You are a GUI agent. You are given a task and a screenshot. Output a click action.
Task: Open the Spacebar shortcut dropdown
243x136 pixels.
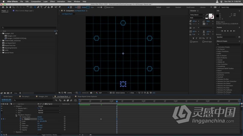[x=227, y=37]
